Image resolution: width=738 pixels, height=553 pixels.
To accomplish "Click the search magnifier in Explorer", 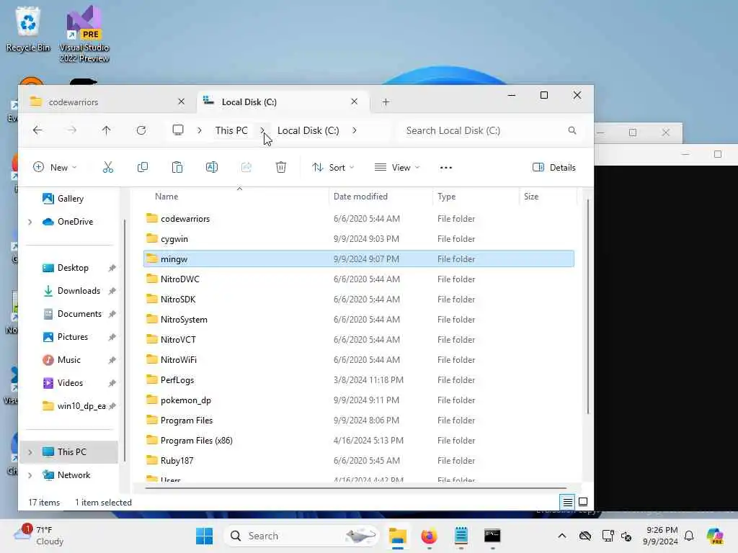I will point(572,130).
